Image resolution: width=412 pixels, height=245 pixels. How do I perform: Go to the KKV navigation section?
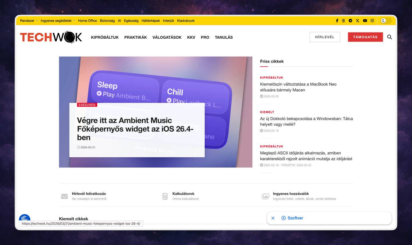[x=191, y=37]
